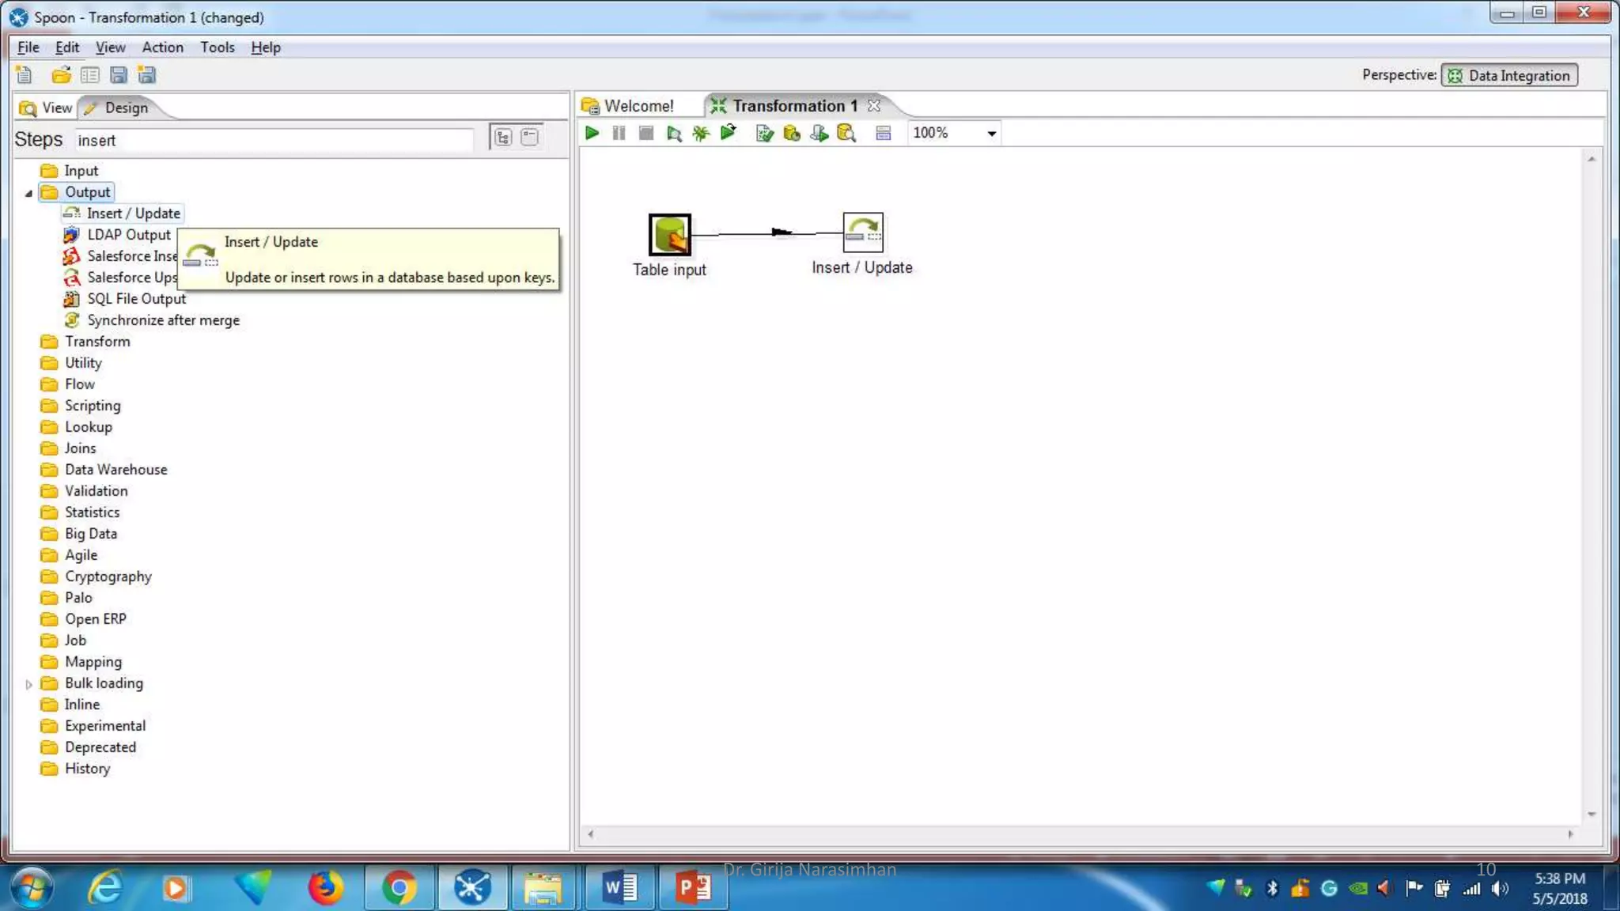Click the Show results pane icon

884,133
